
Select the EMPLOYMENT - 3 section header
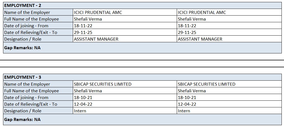coord(23,77)
